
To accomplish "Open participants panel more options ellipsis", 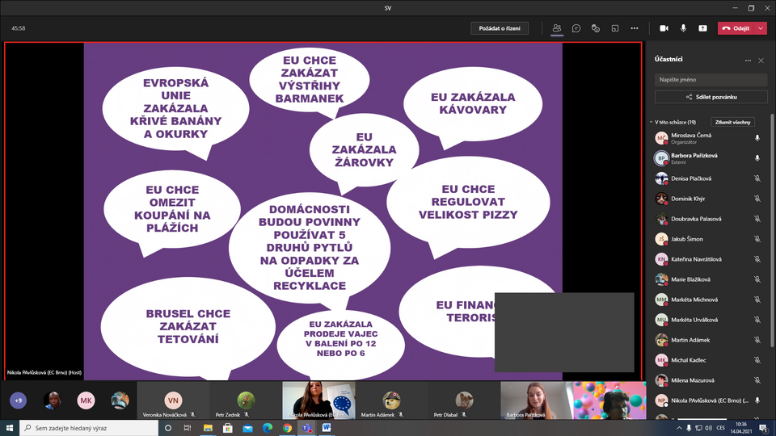I will pos(748,61).
